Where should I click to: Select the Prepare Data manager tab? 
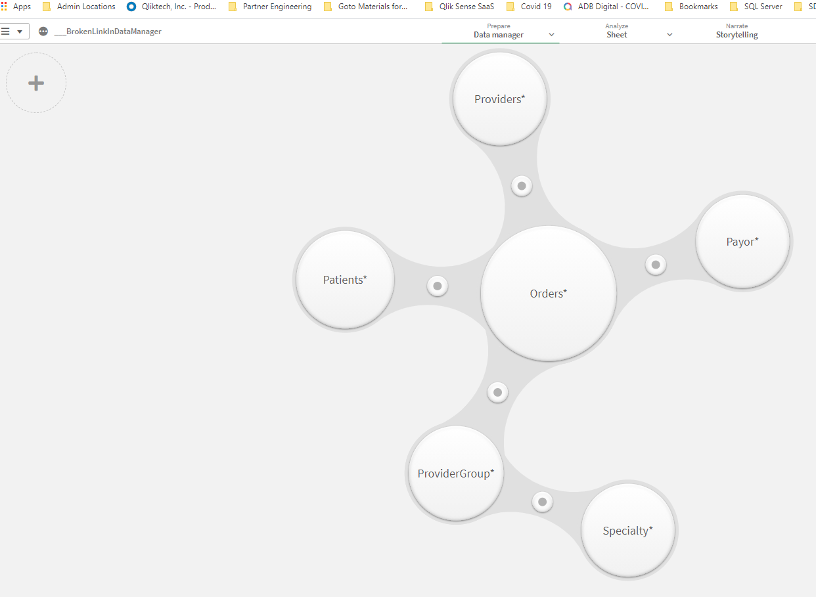point(499,31)
